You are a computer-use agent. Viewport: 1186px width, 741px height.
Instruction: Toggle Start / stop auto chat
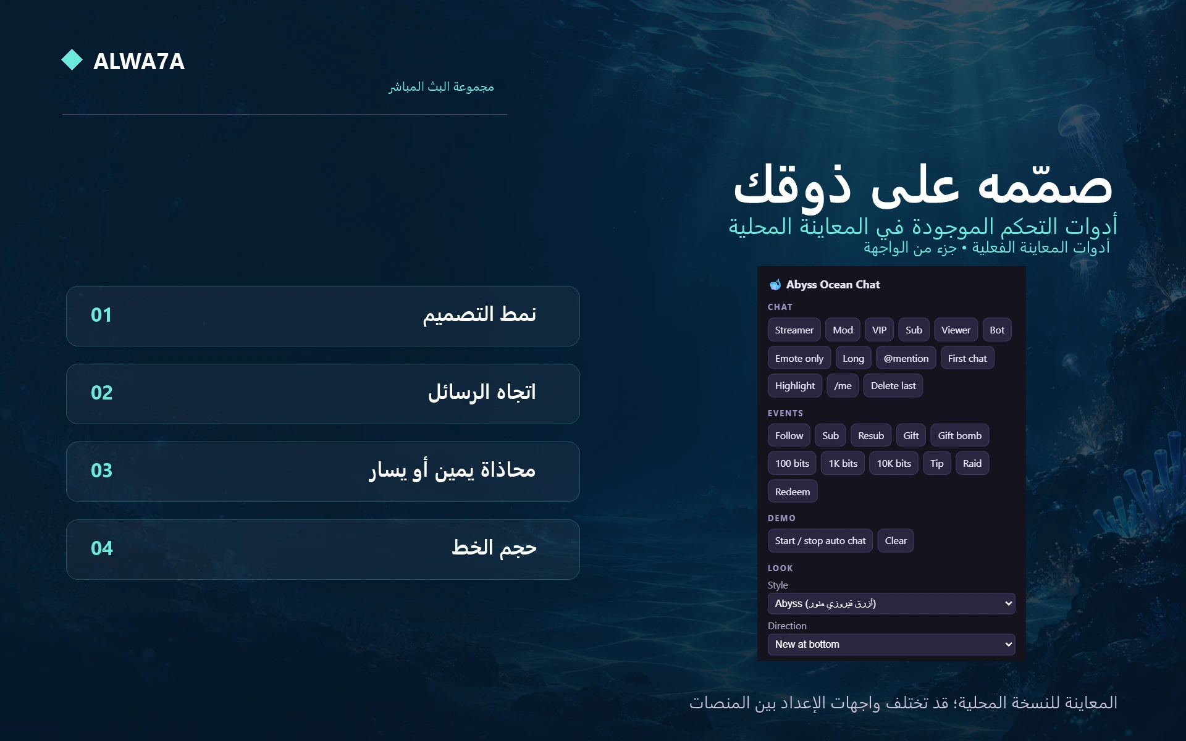click(820, 540)
